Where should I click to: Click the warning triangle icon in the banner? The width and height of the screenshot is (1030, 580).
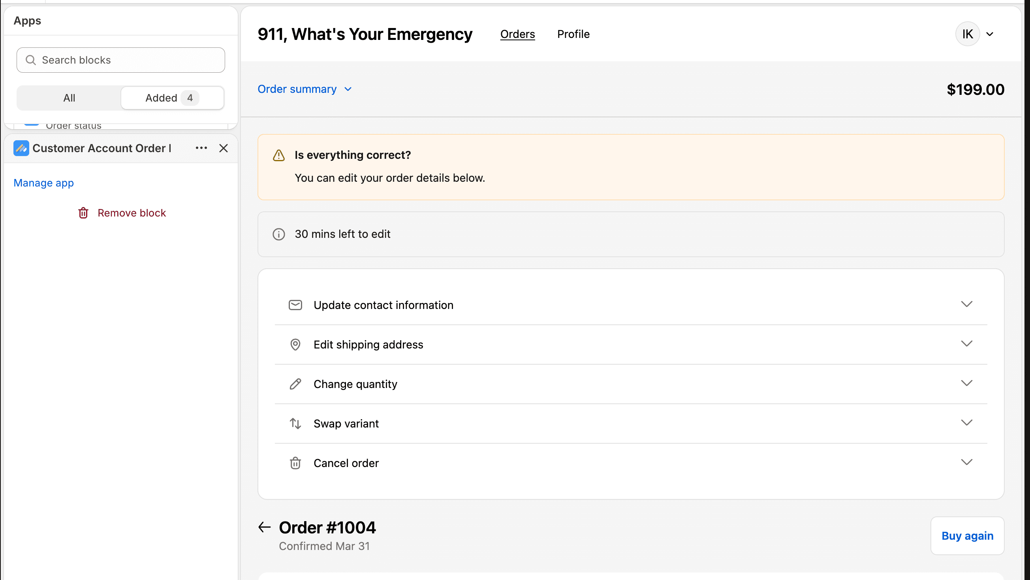[x=279, y=155]
